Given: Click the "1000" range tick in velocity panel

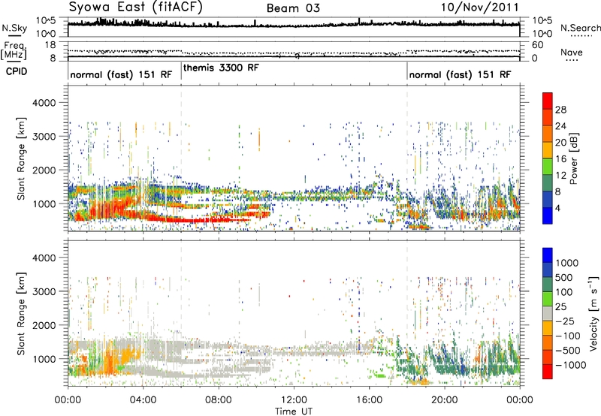Looking at the screenshot, I should (x=44, y=359).
